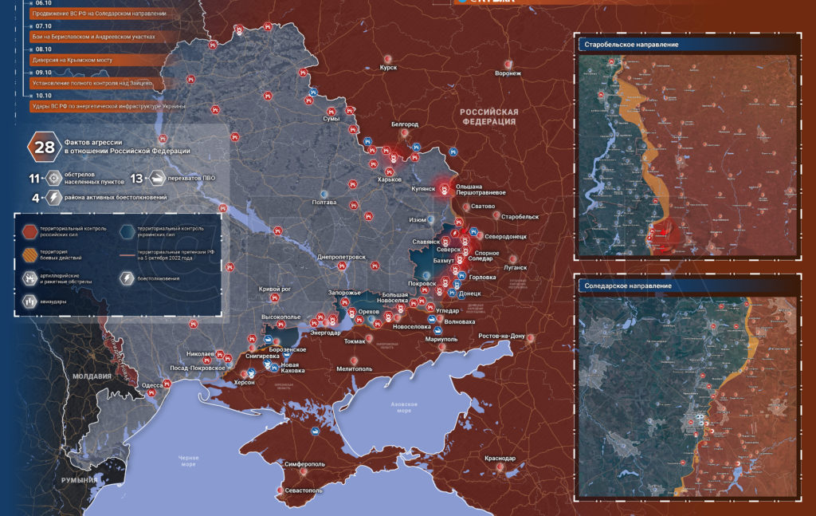Viewport: 816px width, 516px height.
Task: Click the glowing red marker at Купянск
Action: 445,190
